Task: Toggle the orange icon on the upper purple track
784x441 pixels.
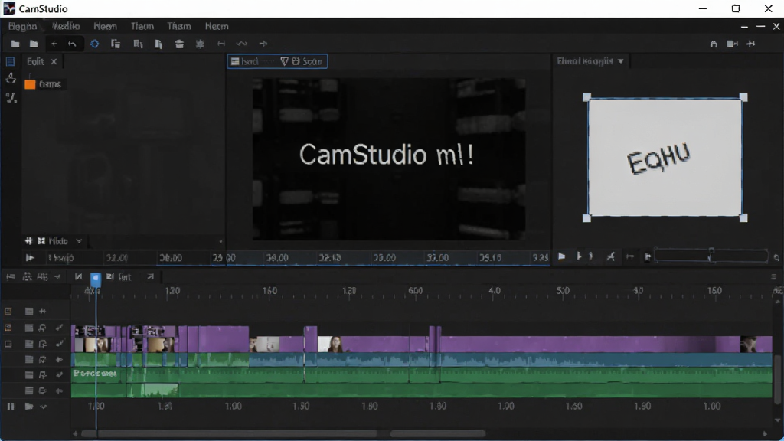Action: [x=8, y=328]
